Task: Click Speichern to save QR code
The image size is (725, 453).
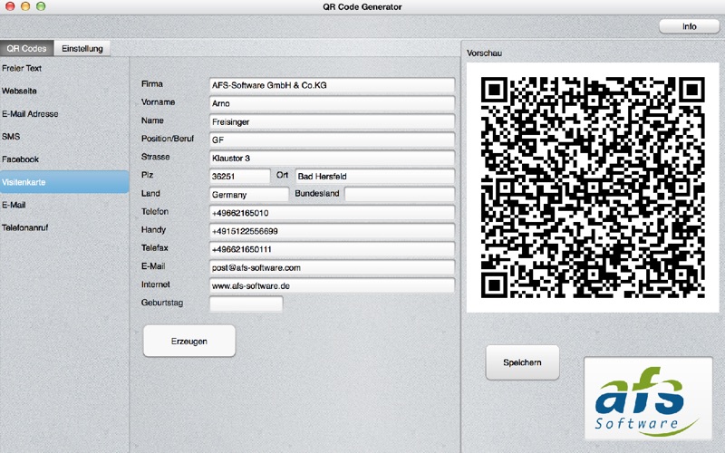Action: [x=522, y=362]
